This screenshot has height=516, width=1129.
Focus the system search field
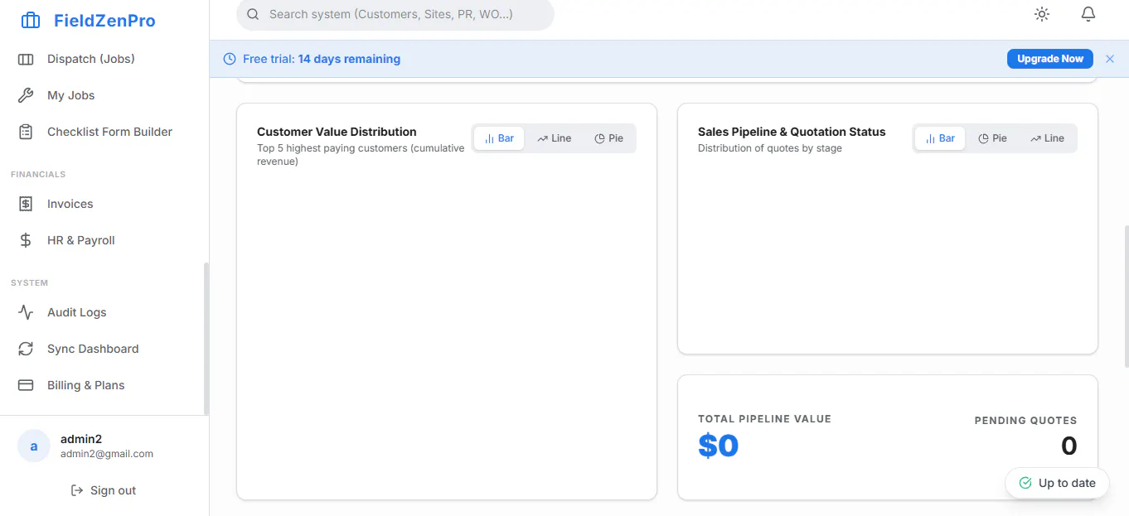[395, 15]
